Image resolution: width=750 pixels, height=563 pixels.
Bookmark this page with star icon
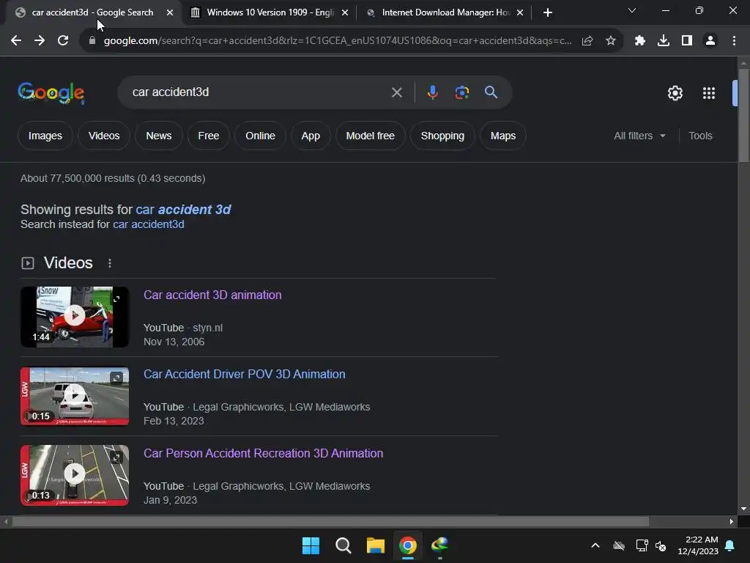(x=610, y=41)
